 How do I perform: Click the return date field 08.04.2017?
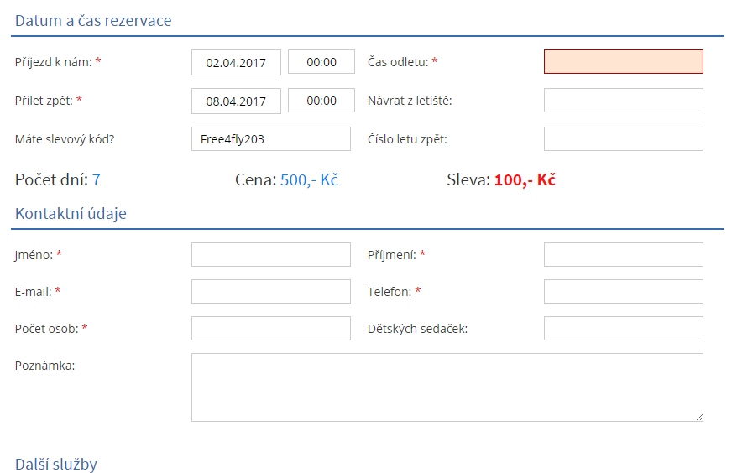[236, 101]
